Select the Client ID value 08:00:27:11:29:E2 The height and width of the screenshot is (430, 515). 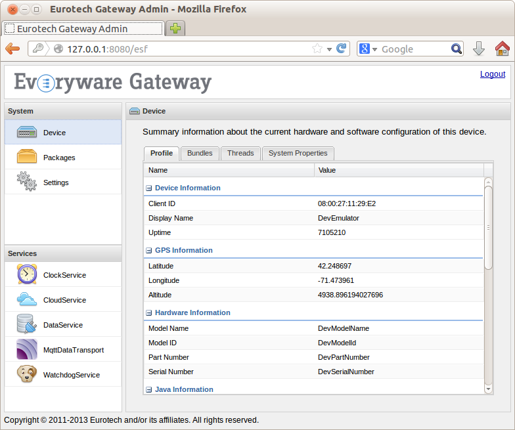coord(347,204)
